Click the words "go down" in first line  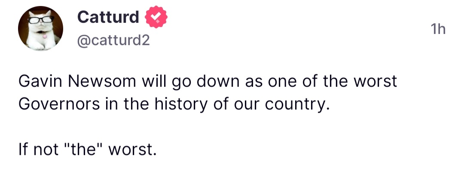[206, 82]
